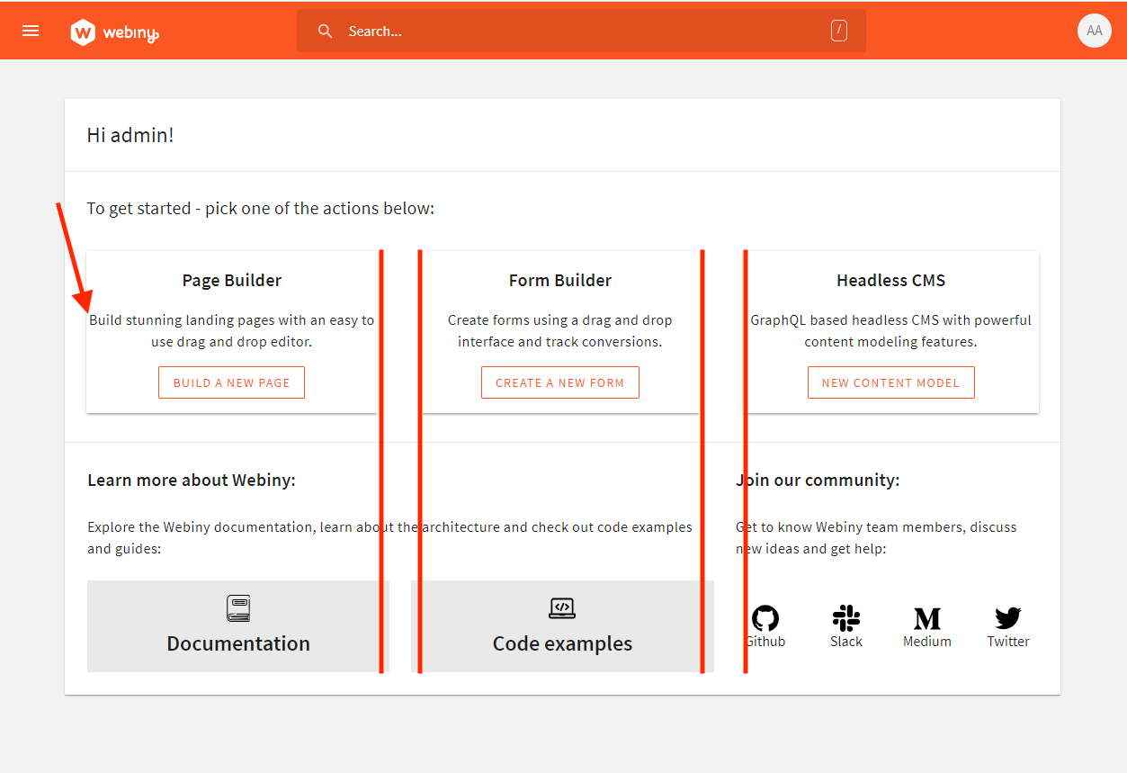The image size is (1127, 773).
Task: Click the Slack text label
Action: pyautogui.click(x=846, y=642)
